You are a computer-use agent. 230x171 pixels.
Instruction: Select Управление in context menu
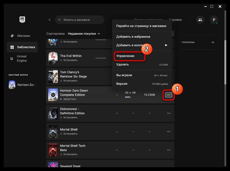coord(125,56)
